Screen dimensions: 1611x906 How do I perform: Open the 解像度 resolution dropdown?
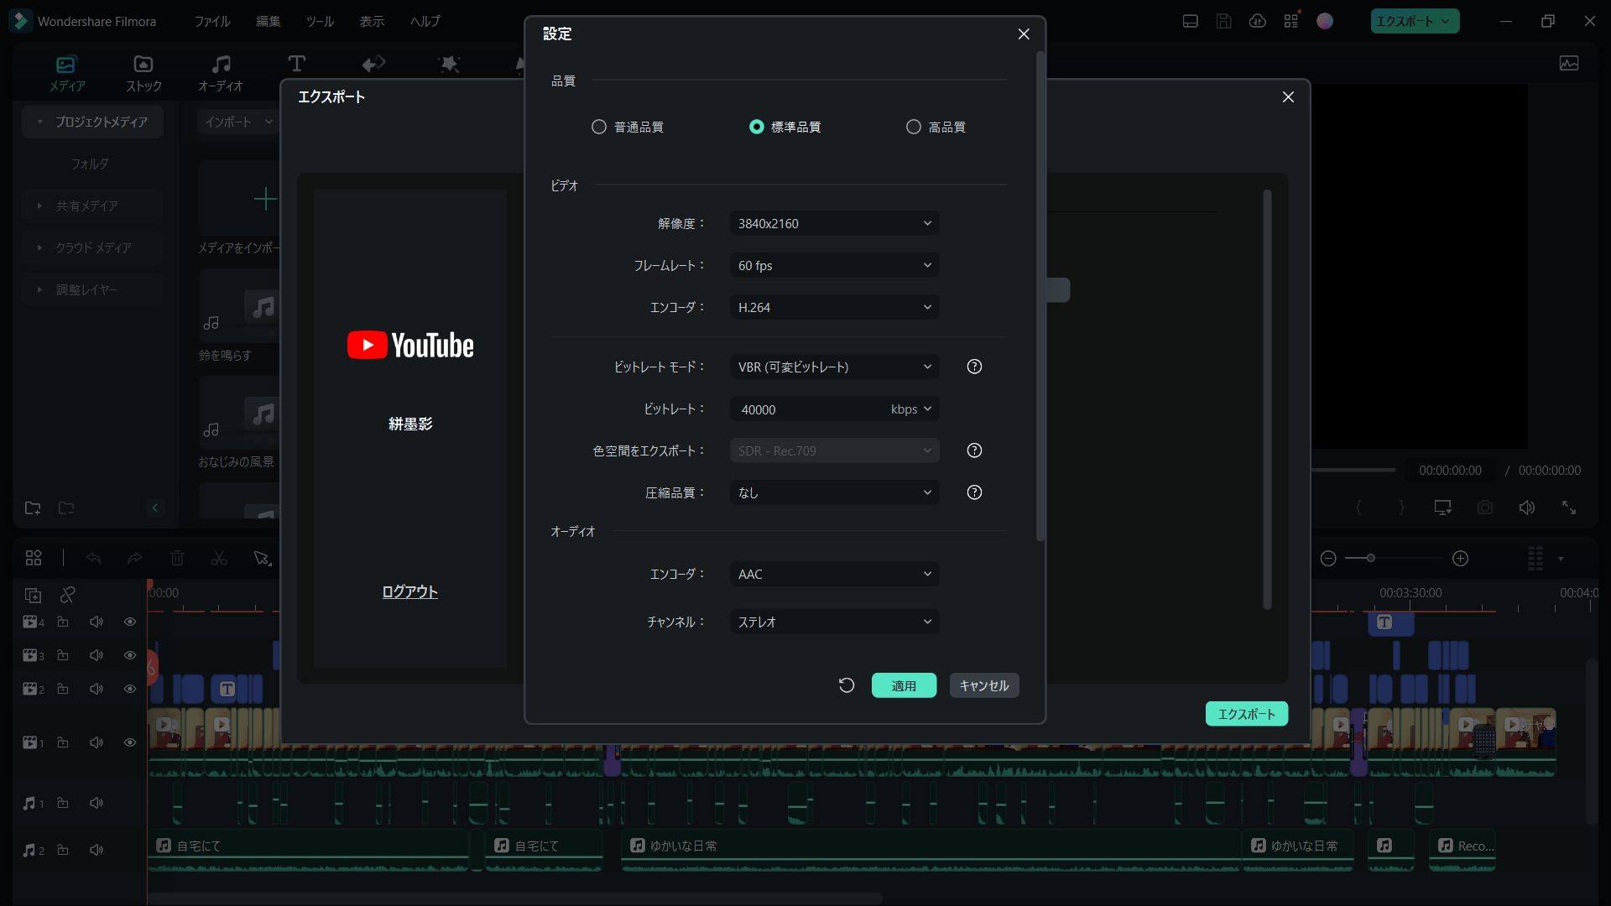tap(834, 223)
